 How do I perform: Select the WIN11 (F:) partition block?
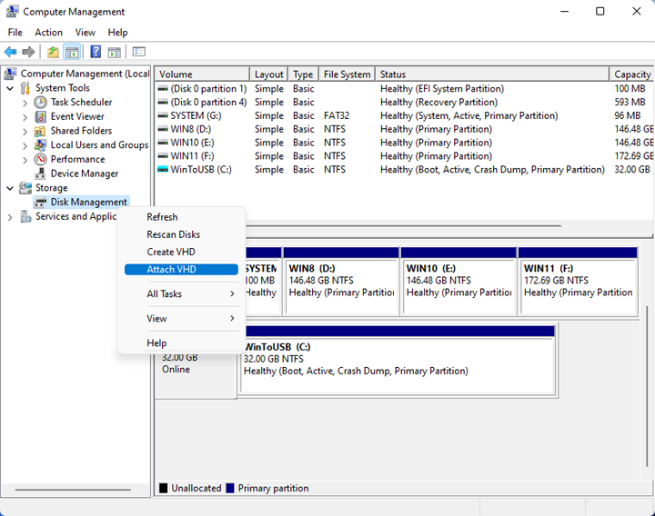(x=578, y=281)
